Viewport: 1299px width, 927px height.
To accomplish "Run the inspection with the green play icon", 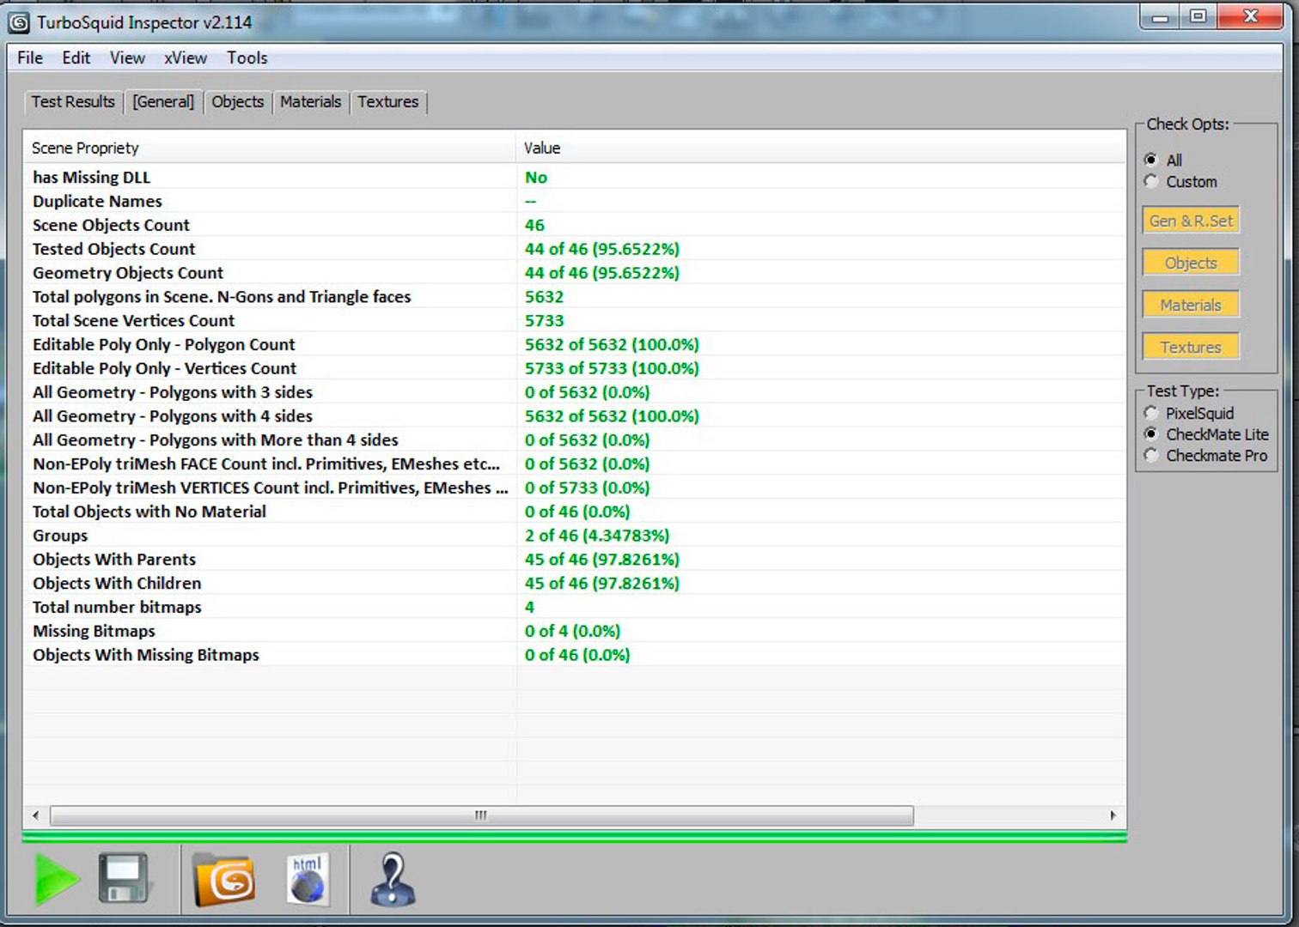I will 56,879.
